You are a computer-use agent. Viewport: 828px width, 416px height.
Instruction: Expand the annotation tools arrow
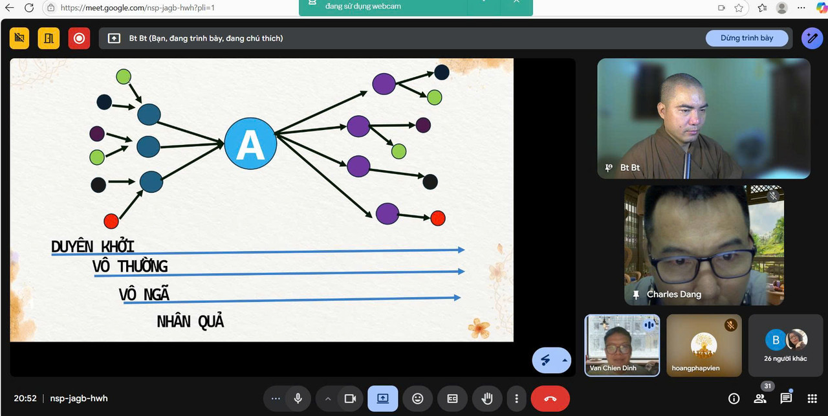[565, 360]
